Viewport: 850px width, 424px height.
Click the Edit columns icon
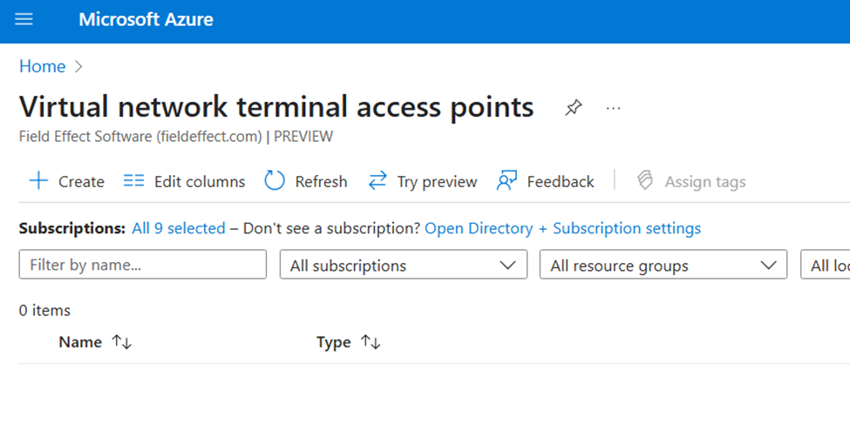pos(133,181)
